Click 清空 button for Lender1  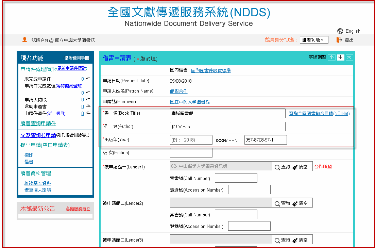[300, 167]
